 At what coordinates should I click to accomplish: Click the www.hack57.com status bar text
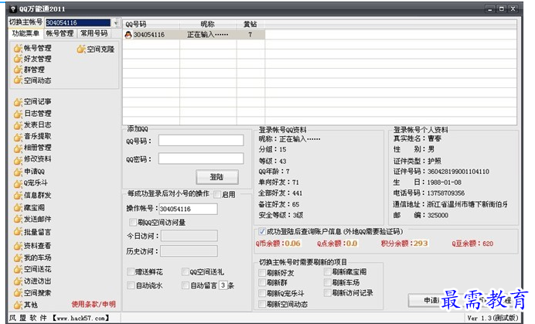pos(81,318)
